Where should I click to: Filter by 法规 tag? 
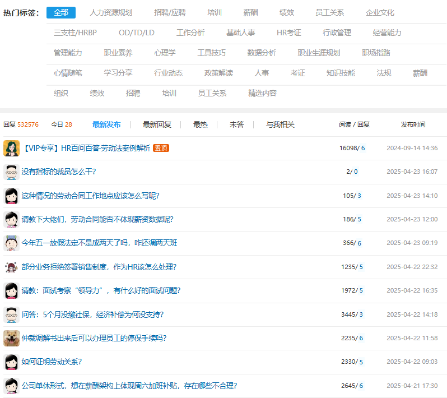coord(384,73)
